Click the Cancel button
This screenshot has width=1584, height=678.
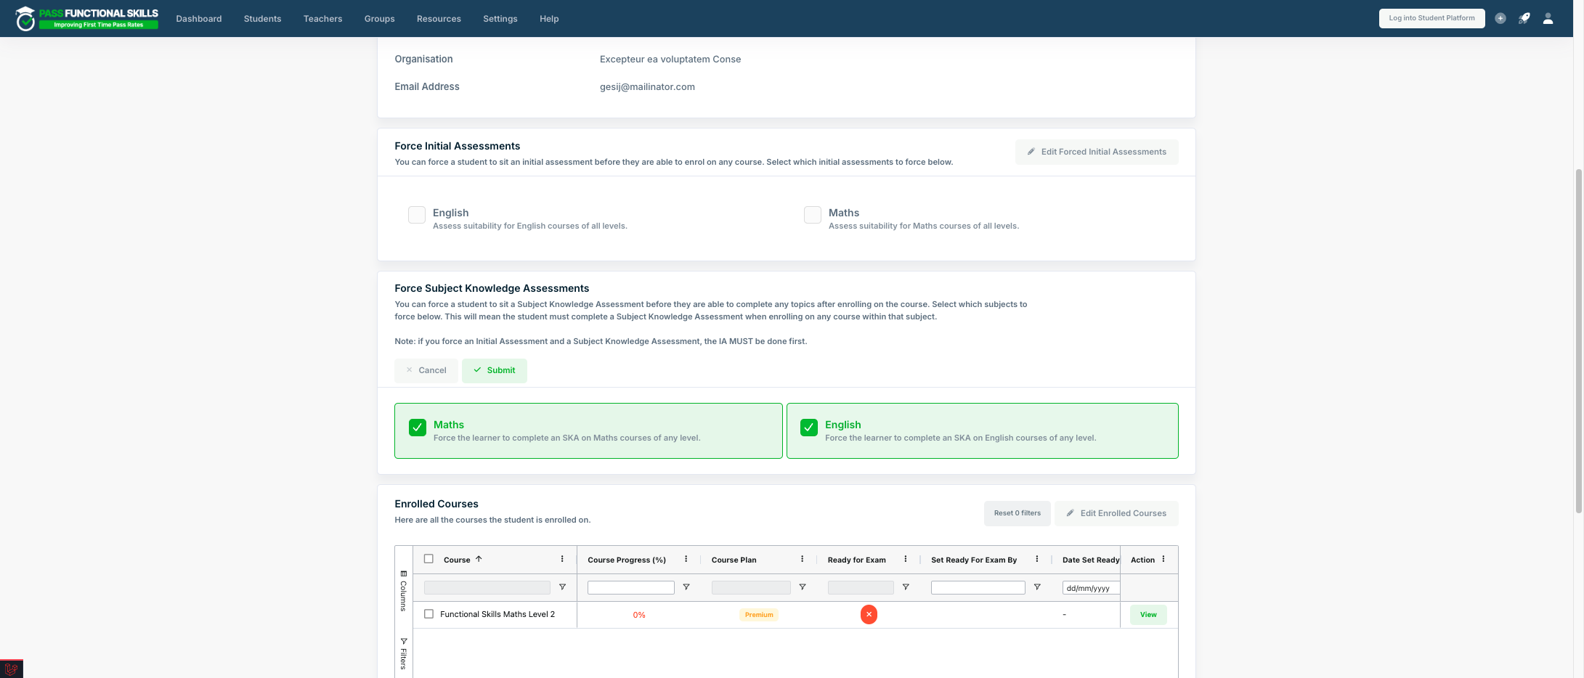coord(426,370)
